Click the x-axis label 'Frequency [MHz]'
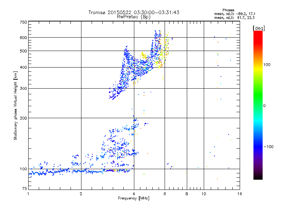 134,198
